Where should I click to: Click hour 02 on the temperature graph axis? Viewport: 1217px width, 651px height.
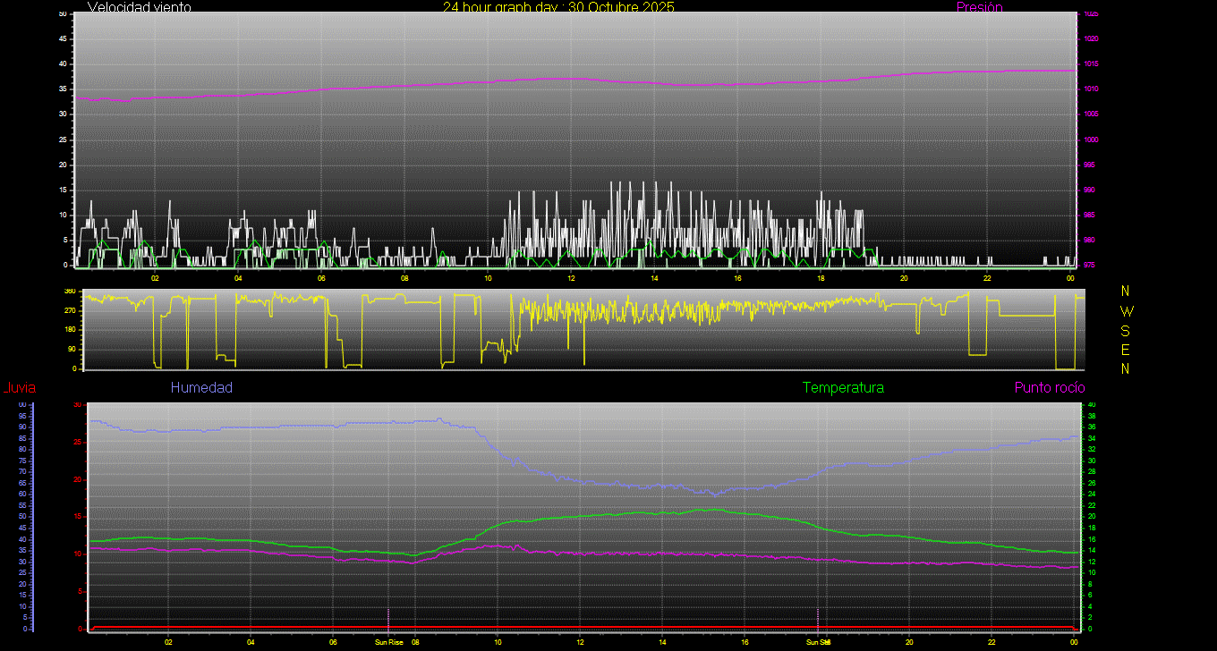click(x=168, y=642)
